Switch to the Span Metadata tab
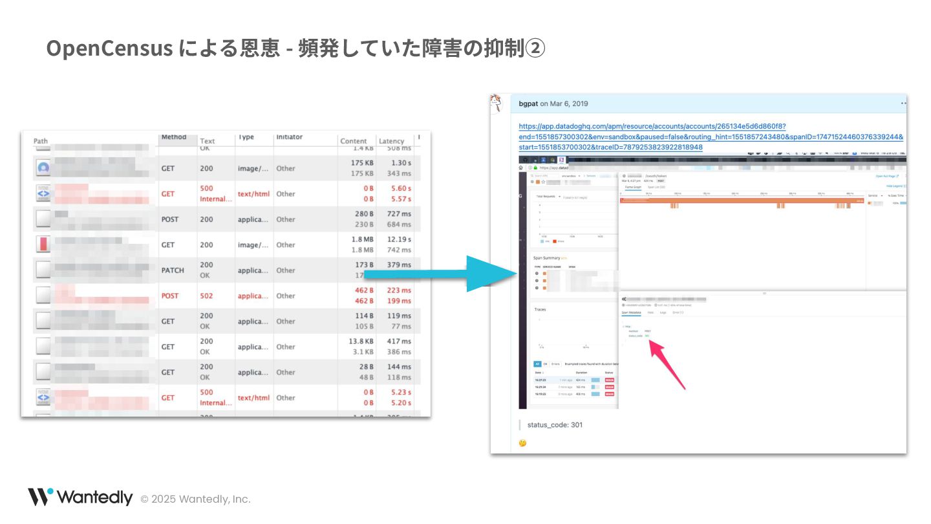931x524 pixels. pyautogui.click(x=631, y=312)
